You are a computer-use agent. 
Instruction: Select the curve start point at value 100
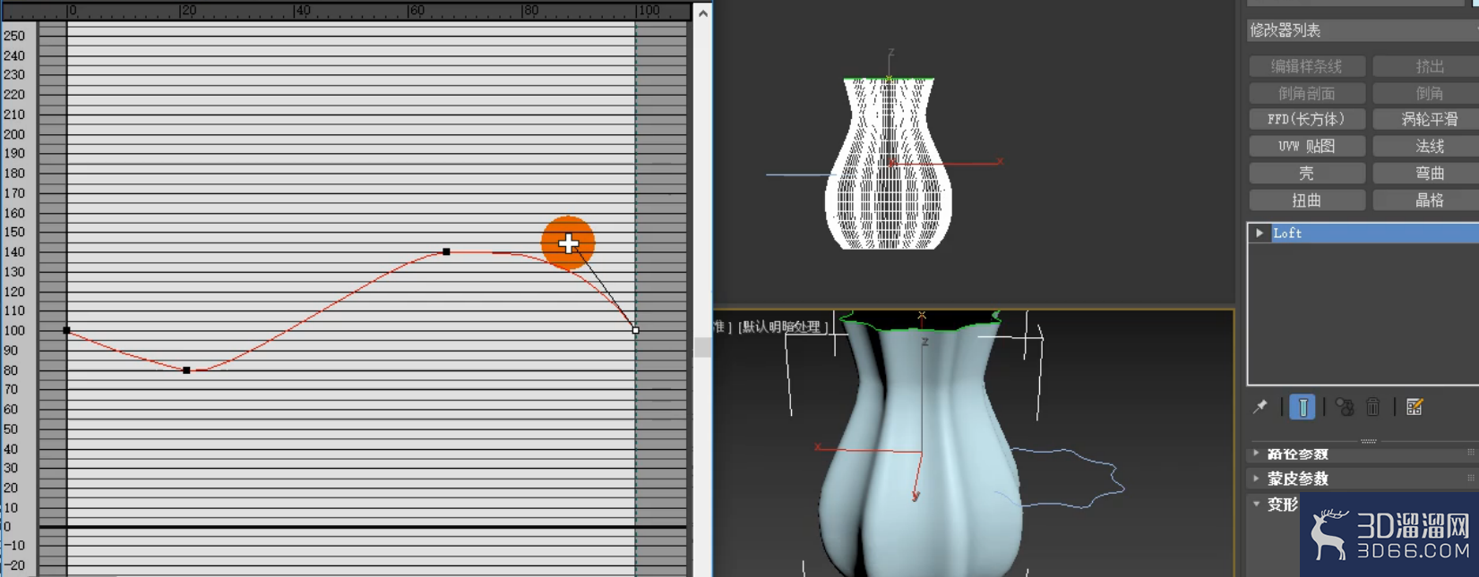point(67,331)
